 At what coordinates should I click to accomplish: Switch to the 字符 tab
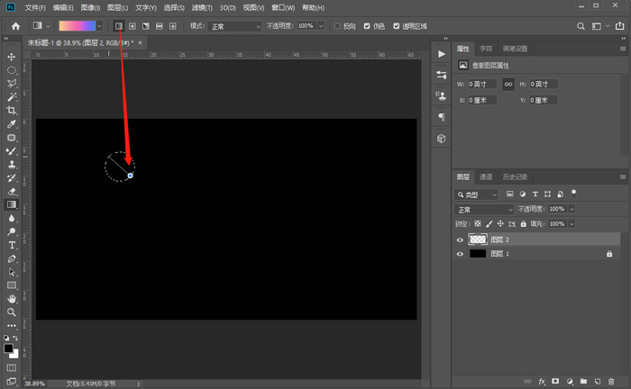click(486, 49)
